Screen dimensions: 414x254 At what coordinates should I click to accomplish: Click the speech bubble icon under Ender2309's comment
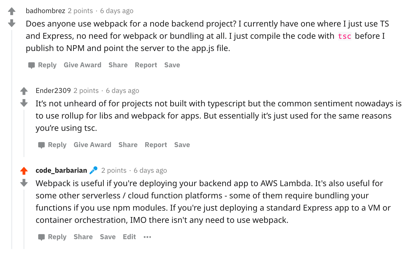point(41,145)
